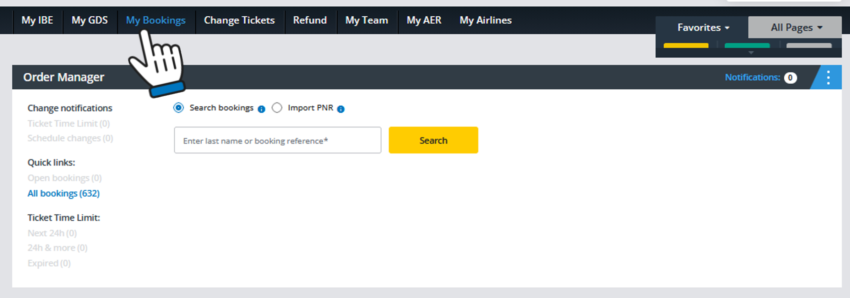Open the My IBE menu item
850x298 pixels.
[37, 20]
